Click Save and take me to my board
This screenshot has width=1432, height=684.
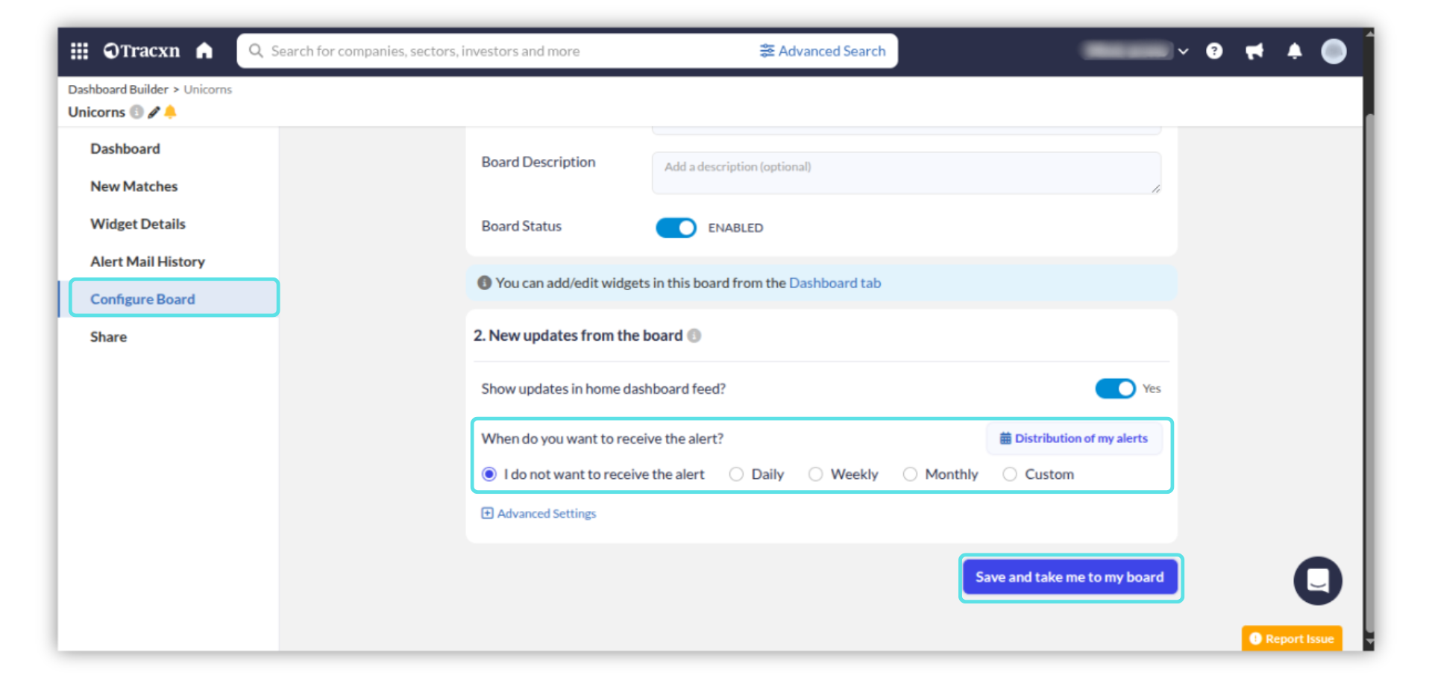pyautogui.click(x=1070, y=577)
